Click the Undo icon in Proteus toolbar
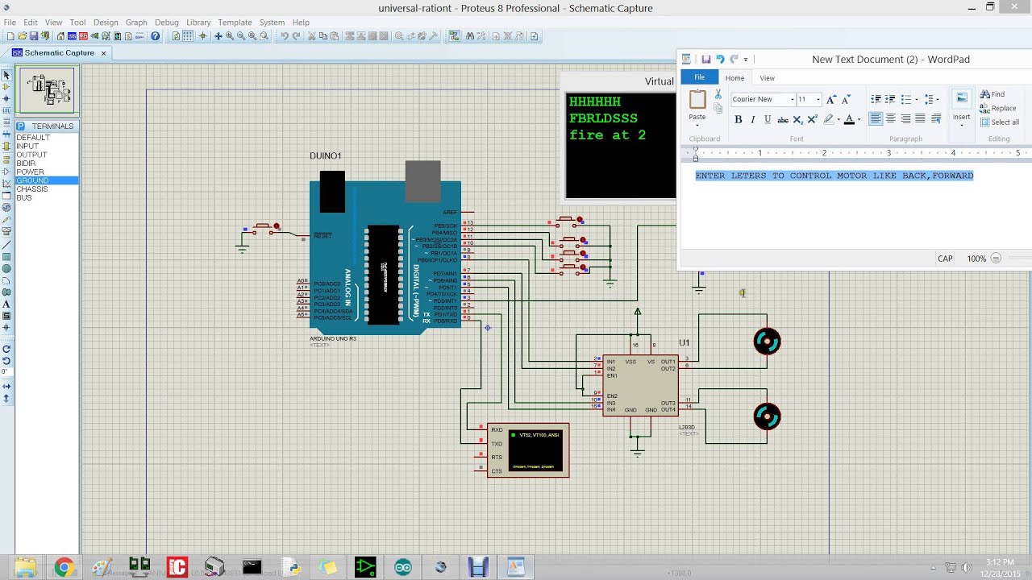The width and height of the screenshot is (1032, 580). tap(285, 36)
